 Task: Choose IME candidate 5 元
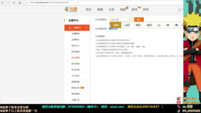[x=159, y=25]
